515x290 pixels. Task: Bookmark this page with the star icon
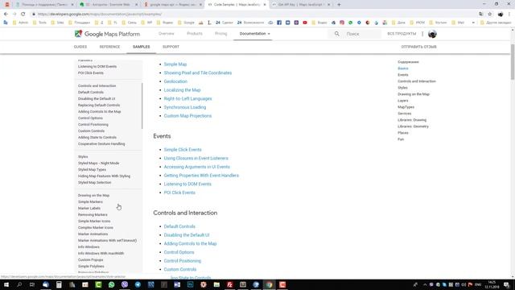[490, 14]
